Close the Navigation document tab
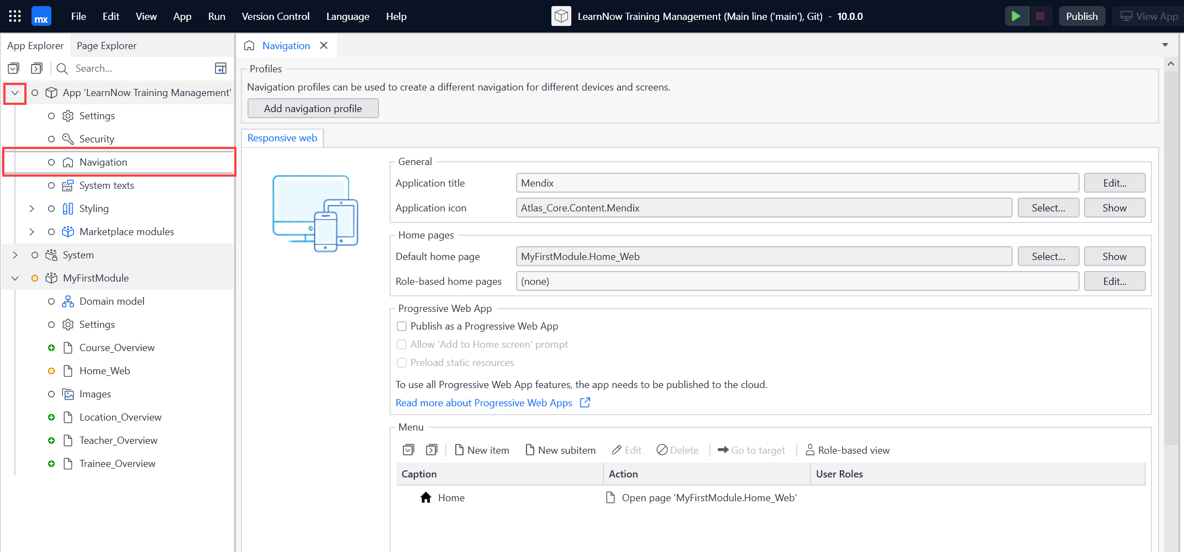The image size is (1184, 552). point(324,45)
